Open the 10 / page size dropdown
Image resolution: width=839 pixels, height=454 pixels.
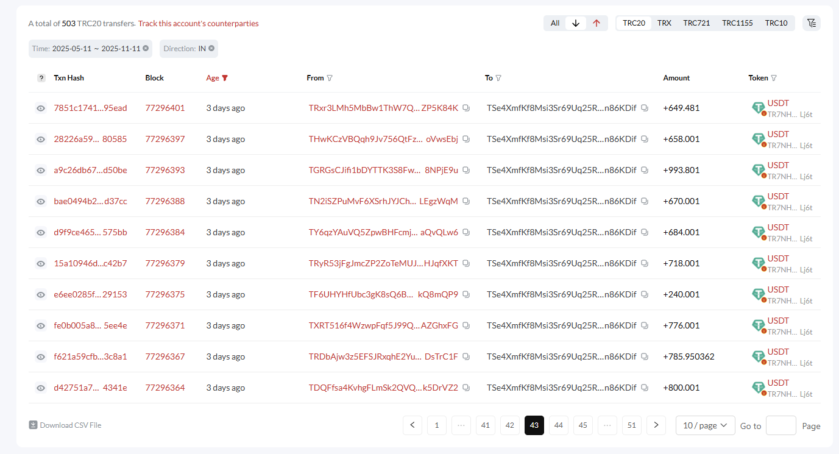point(705,425)
